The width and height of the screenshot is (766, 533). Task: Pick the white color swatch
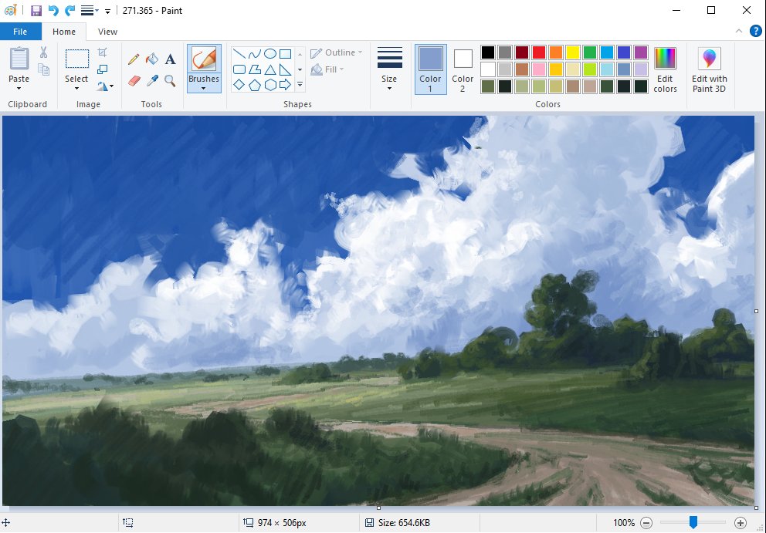pos(488,69)
